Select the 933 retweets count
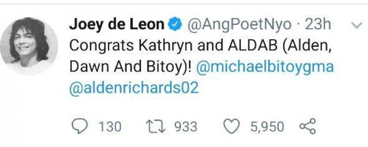This screenshot has height=147, width=368. click(x=185, y=127)
